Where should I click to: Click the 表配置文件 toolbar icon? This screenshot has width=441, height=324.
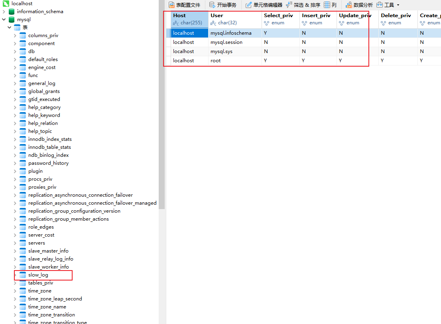pos(172,5)
